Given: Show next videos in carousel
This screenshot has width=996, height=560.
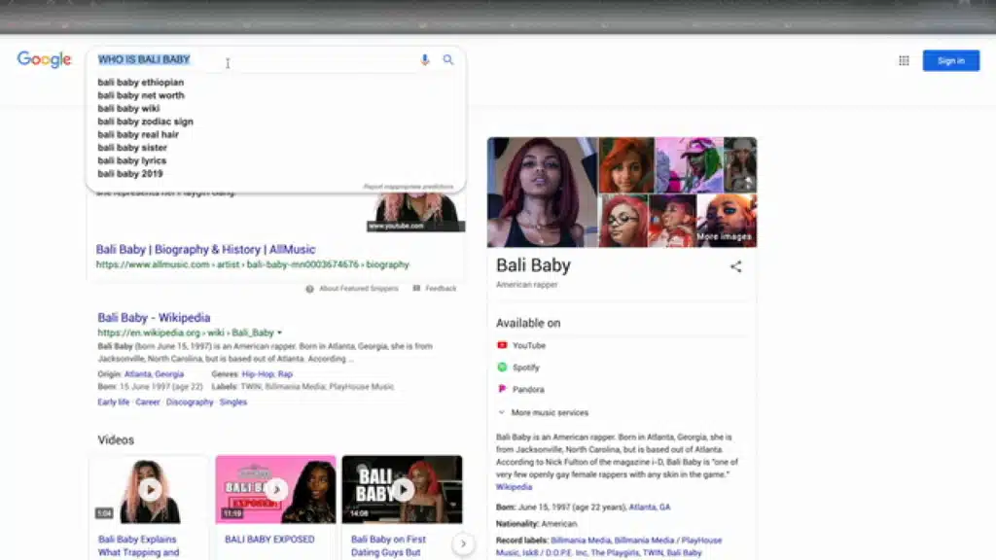Looking at the screenshot, I should point(464,543).
